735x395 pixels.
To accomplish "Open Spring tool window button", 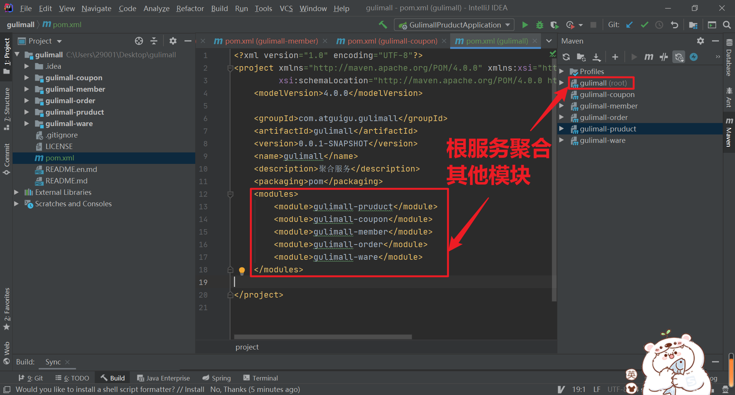I will (217, 378).
